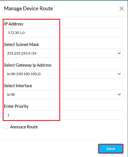The height and width of the screenshot is (157, 128).
Task: Click the Manage Device Route title
Action: [x=28, y=9]
